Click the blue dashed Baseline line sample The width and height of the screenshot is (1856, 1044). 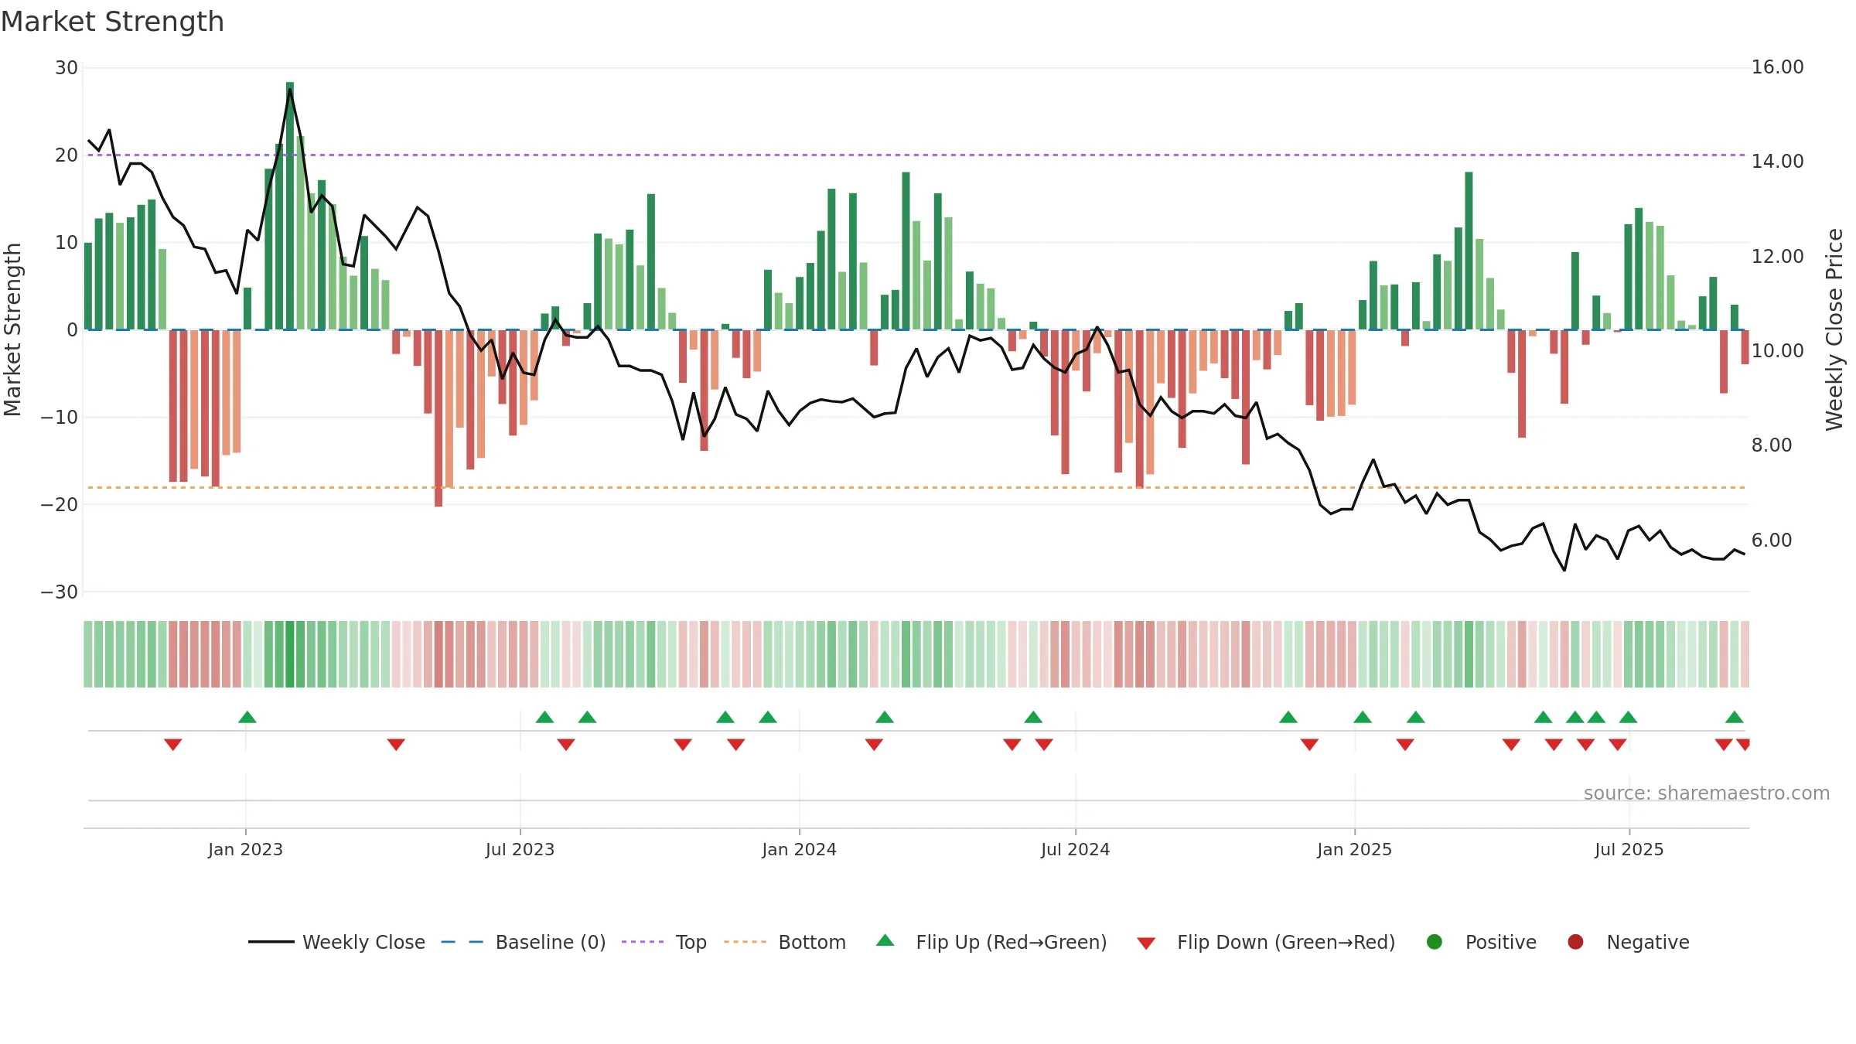(462, 942)
